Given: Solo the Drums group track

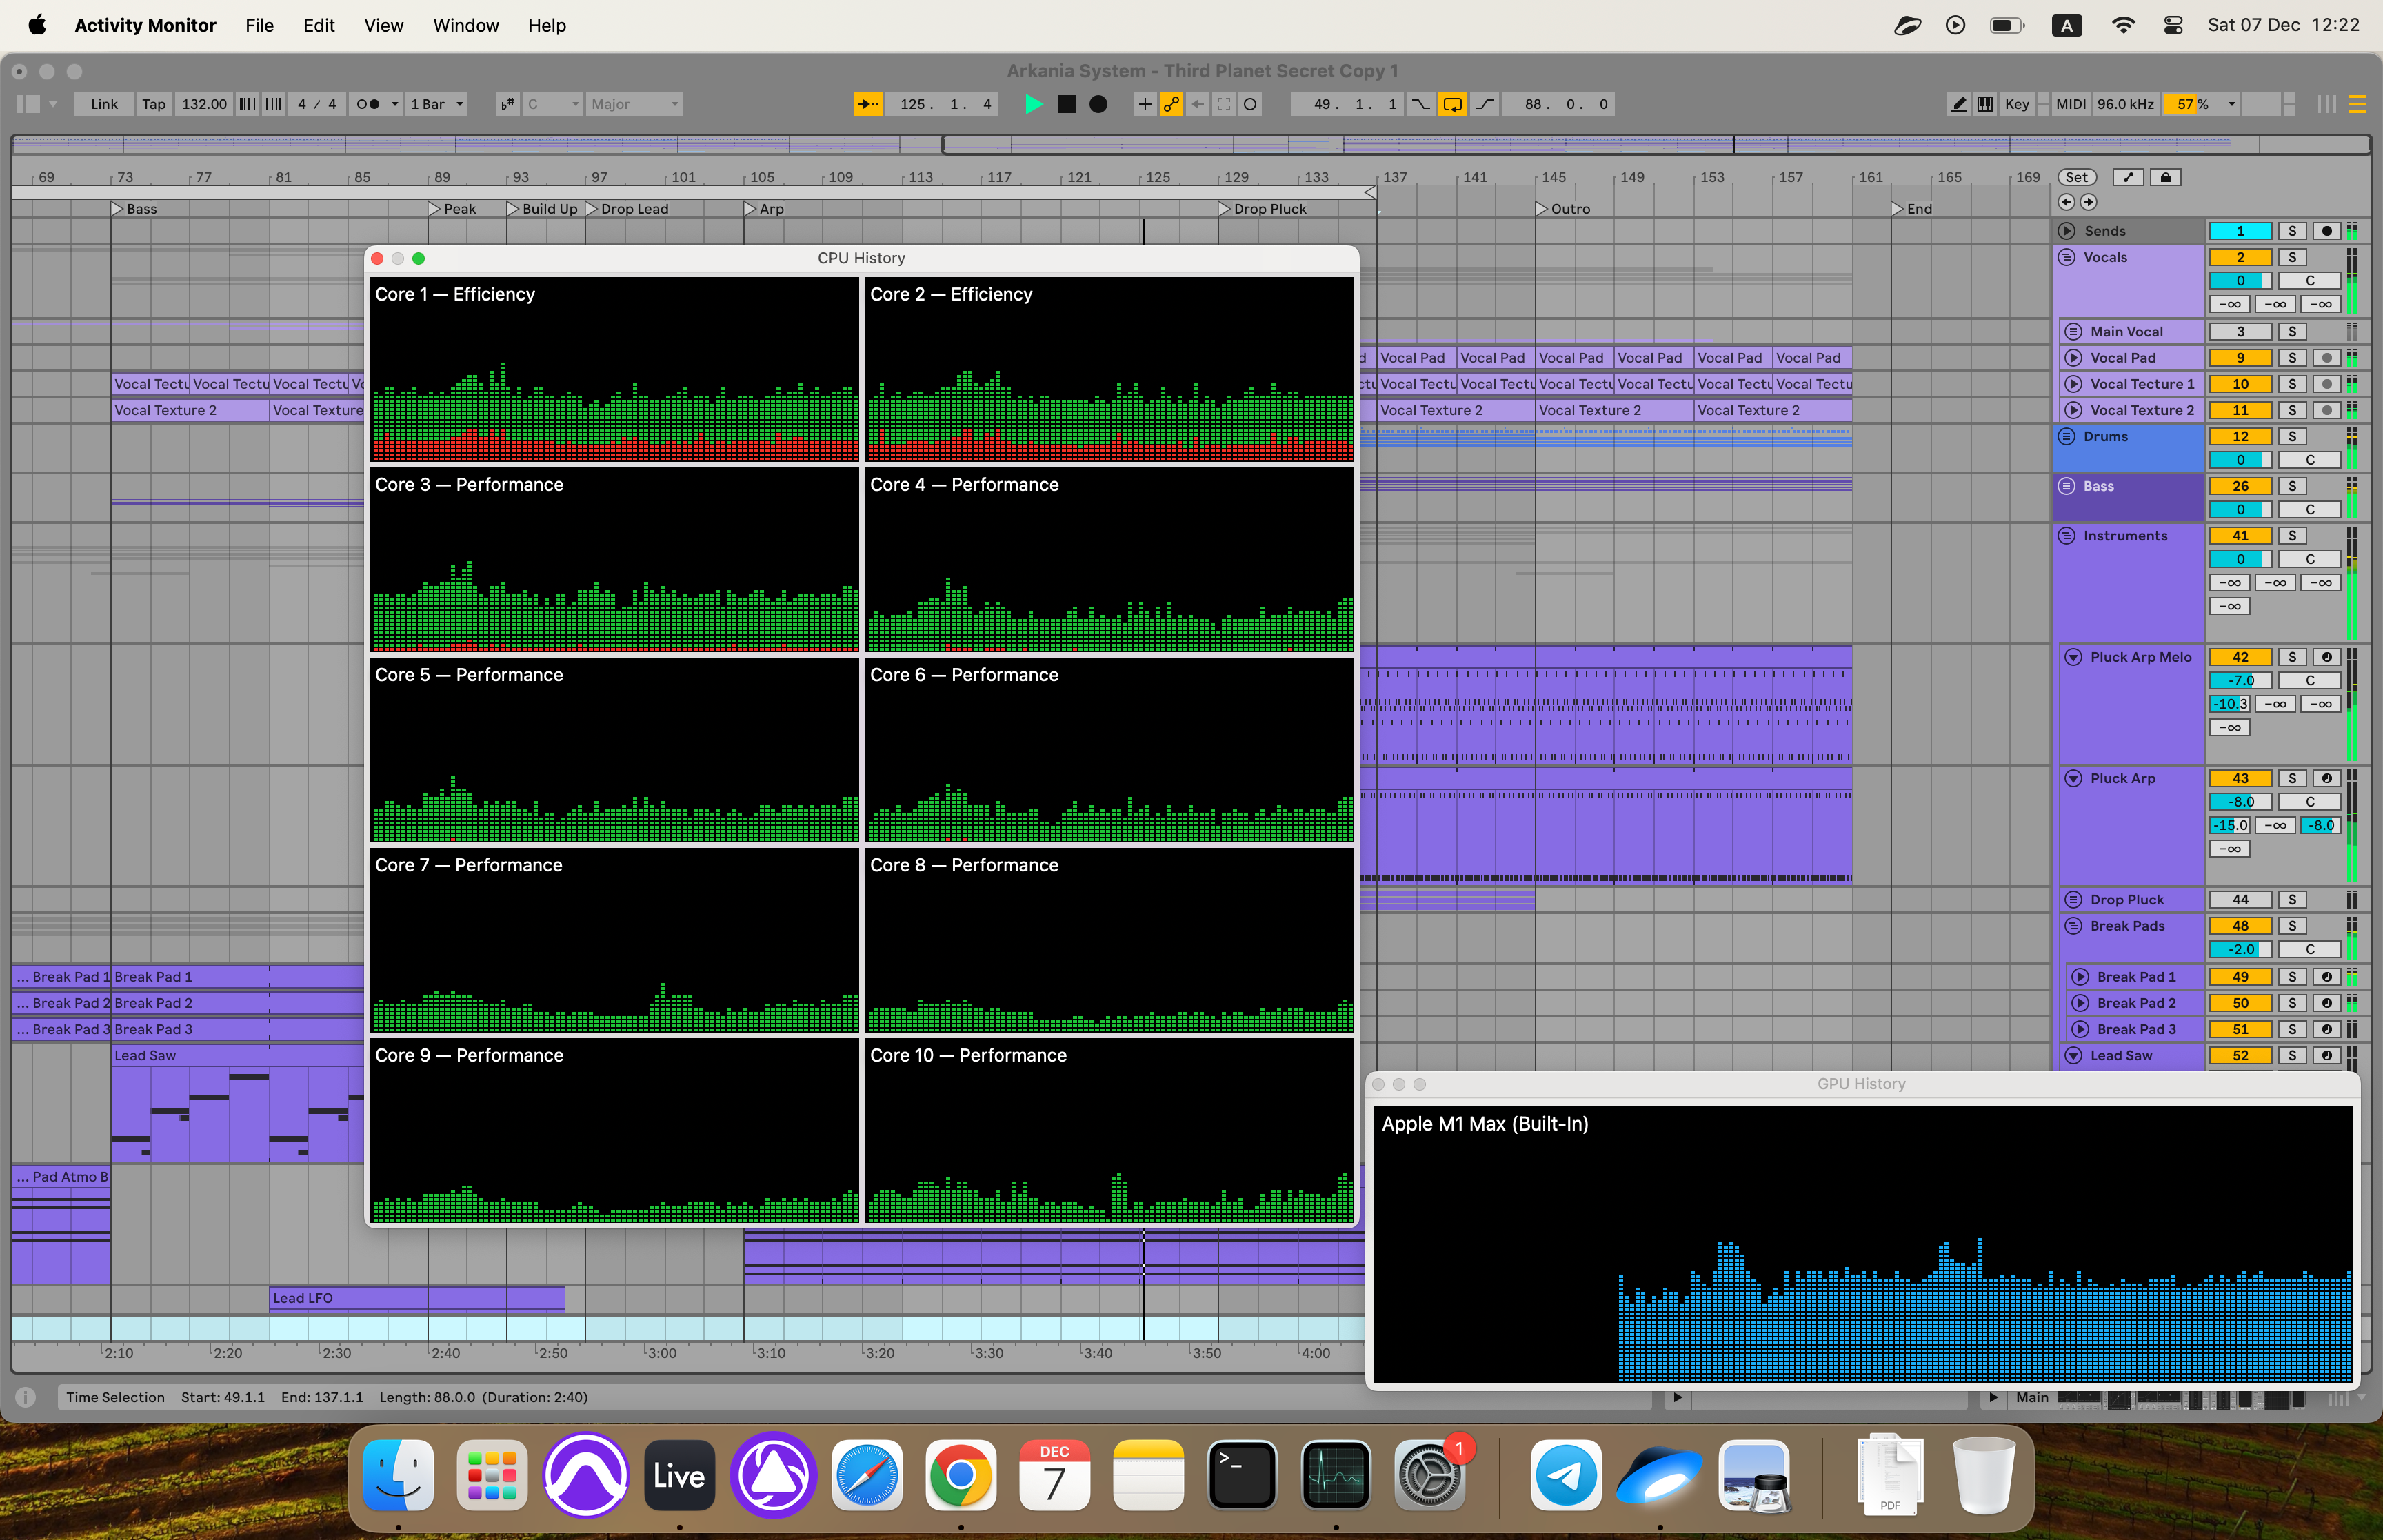Looking at the screenshot, I should pyautogui.click(x=2292, y=436).
